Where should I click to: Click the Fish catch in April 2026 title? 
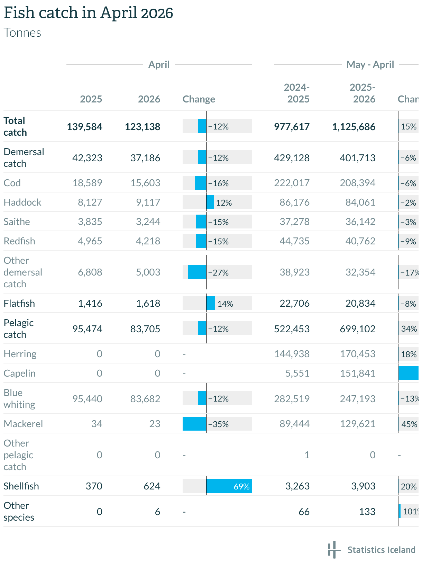(89, 13)
